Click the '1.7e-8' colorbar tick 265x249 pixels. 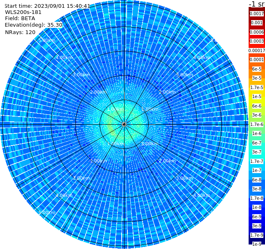click(256, 198)
